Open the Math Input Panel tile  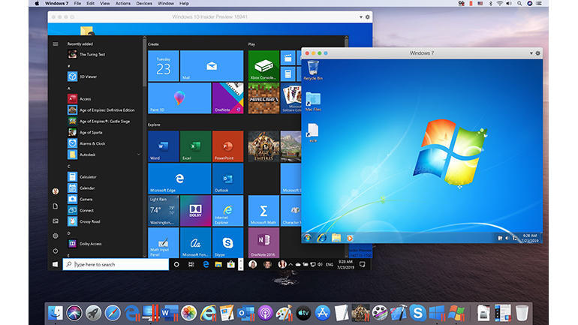164,243
